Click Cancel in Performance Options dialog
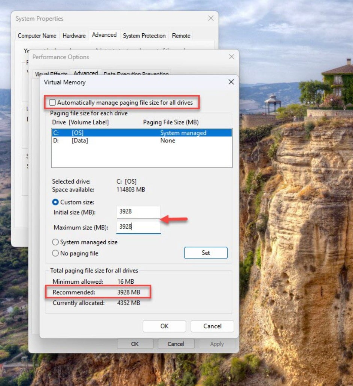The width and height of the screenshot is (353, 386). point(176,344)
